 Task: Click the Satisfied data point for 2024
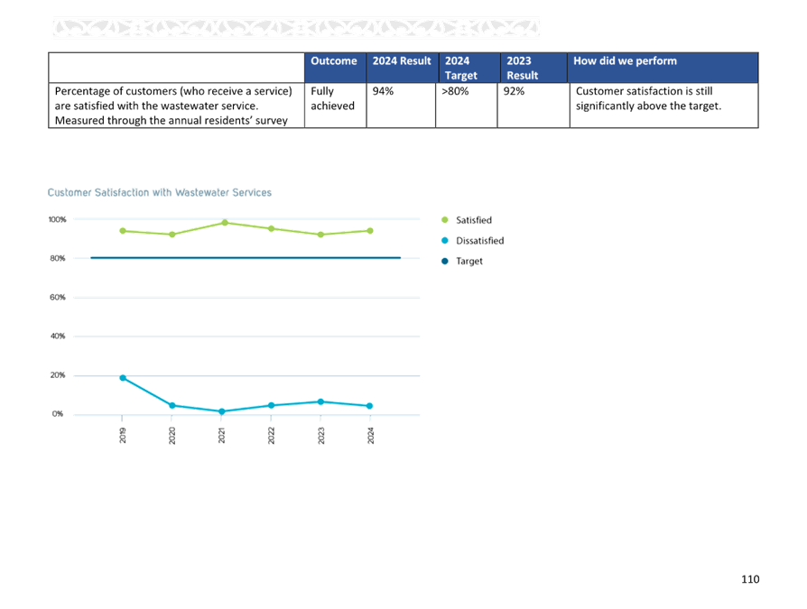(x=370, y=231)
